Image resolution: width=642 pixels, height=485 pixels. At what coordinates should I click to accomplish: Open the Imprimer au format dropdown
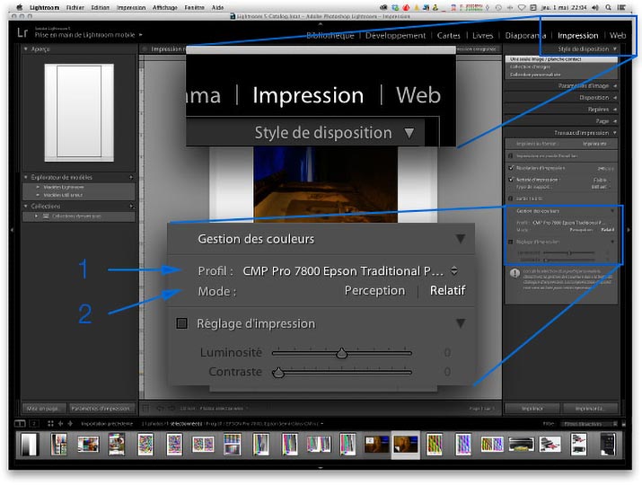[x=596, y=144]
